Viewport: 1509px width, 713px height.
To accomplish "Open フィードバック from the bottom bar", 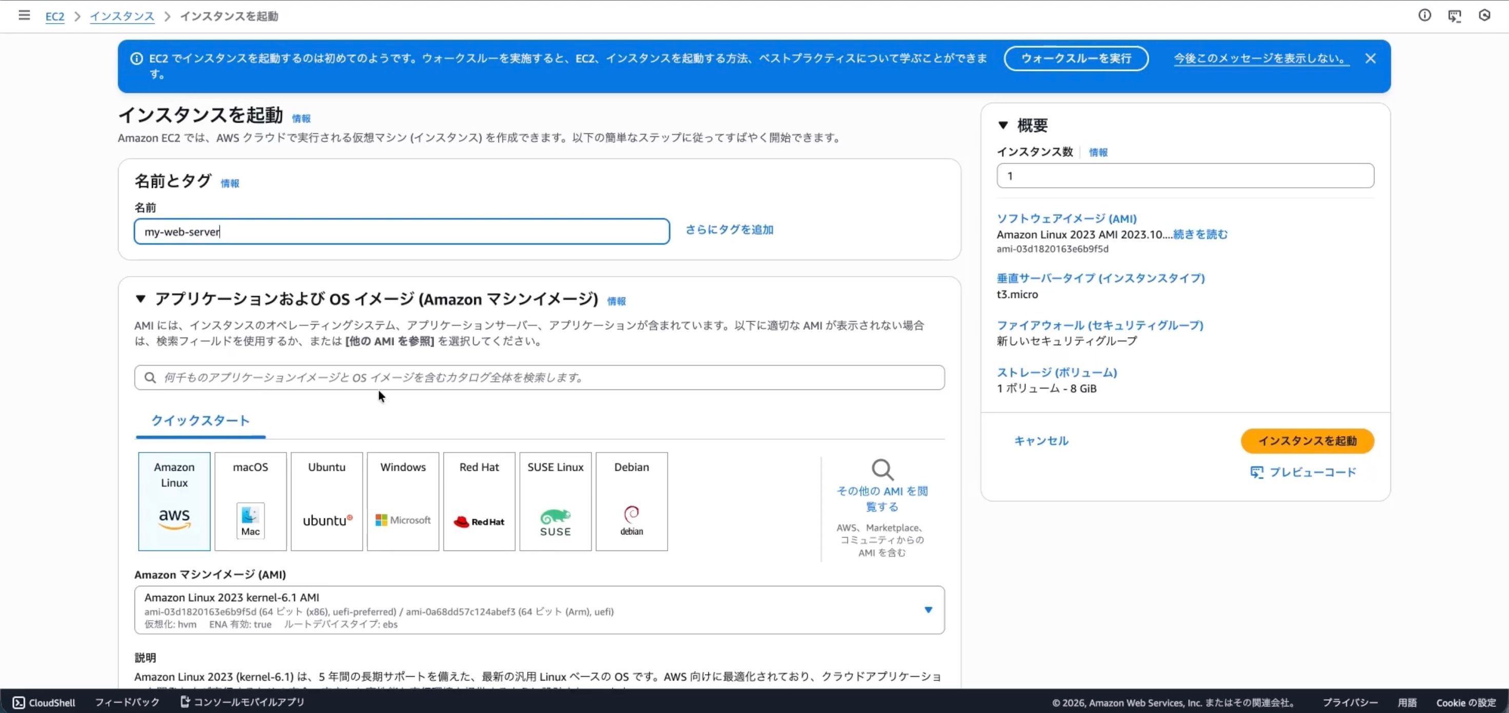I will (x=127, y=702).
